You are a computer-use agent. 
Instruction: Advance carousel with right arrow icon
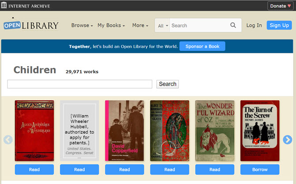(x=287, y=140)
